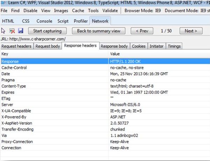Go to previous request with Prev
Image resolution: width=210 pixels, height=161 pixels.
click(x=142, y=31)
